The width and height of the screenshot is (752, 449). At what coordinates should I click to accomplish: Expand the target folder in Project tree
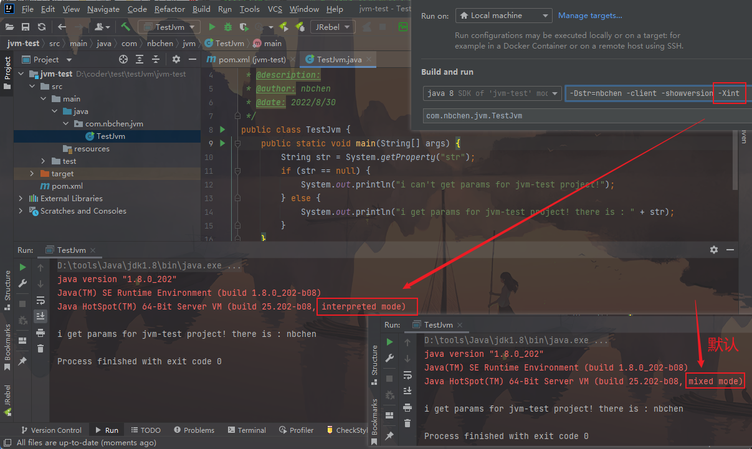coord(32,174)
